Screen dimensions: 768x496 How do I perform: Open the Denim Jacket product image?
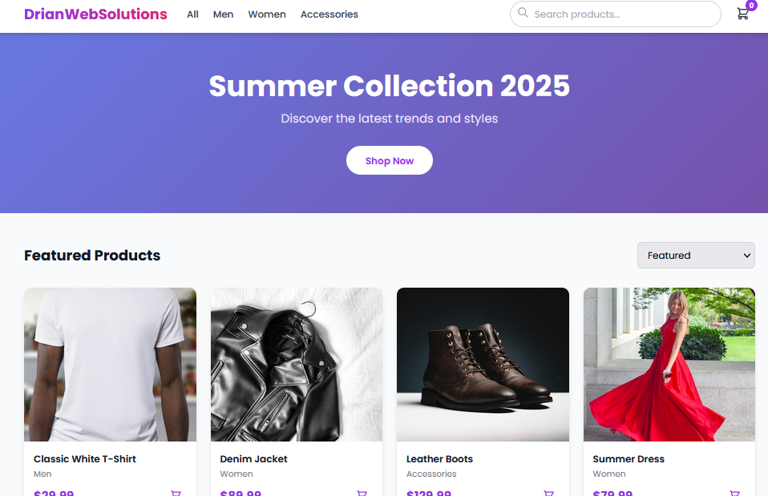click(x=296, y=365)
